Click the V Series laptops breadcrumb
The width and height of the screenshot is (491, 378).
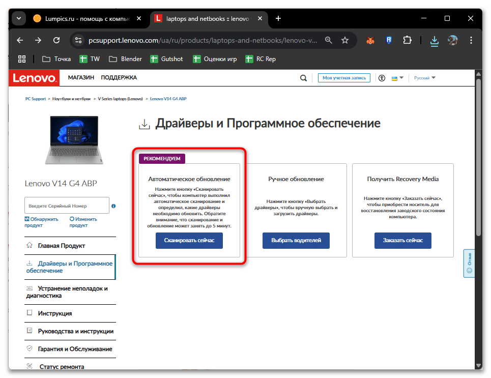tap(120, 99)
